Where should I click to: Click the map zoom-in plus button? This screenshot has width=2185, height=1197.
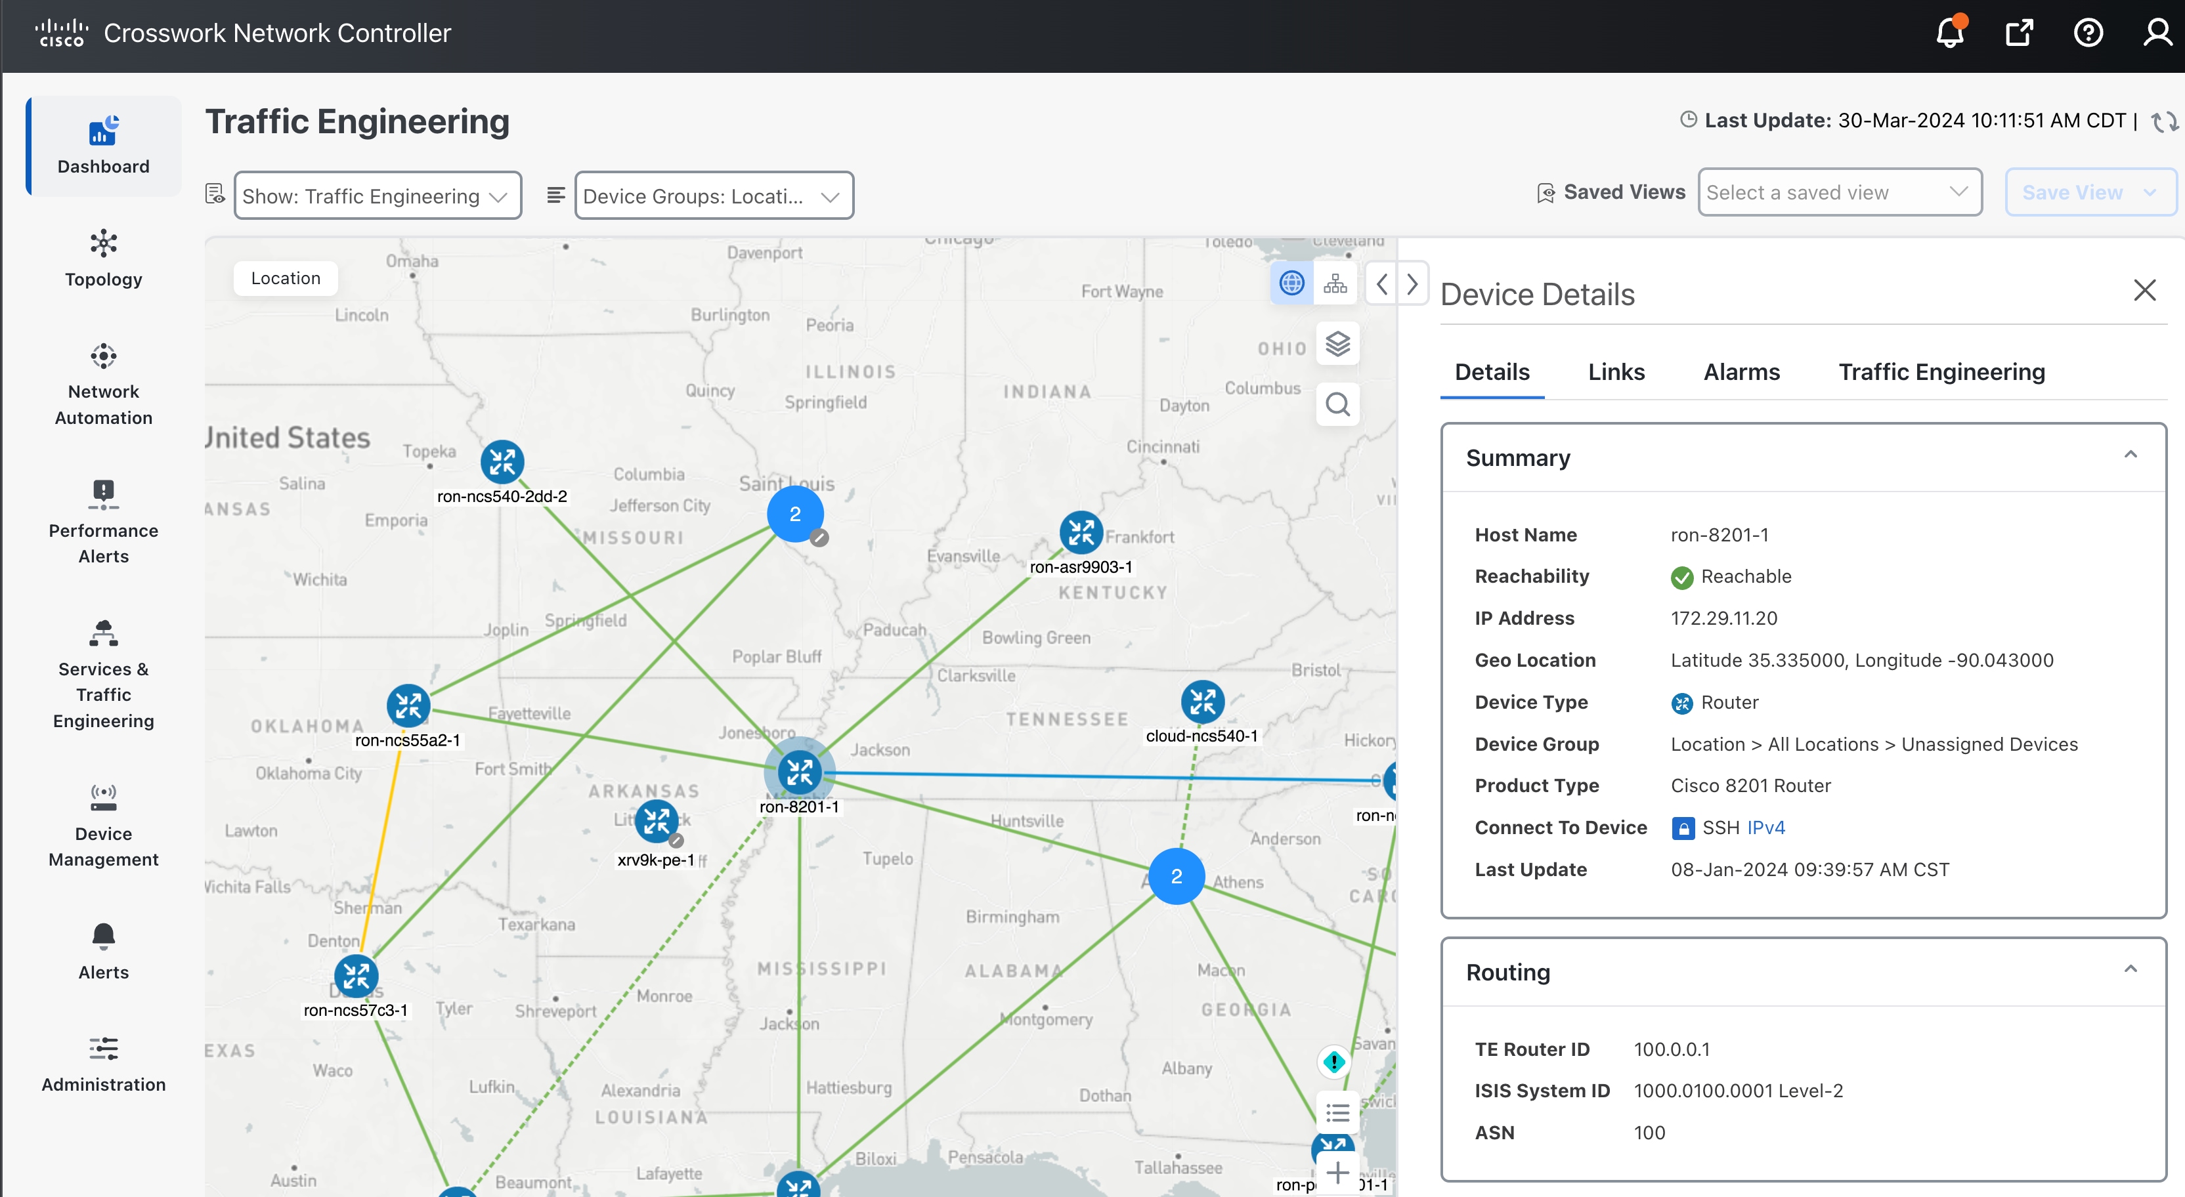(1337, 1173)
